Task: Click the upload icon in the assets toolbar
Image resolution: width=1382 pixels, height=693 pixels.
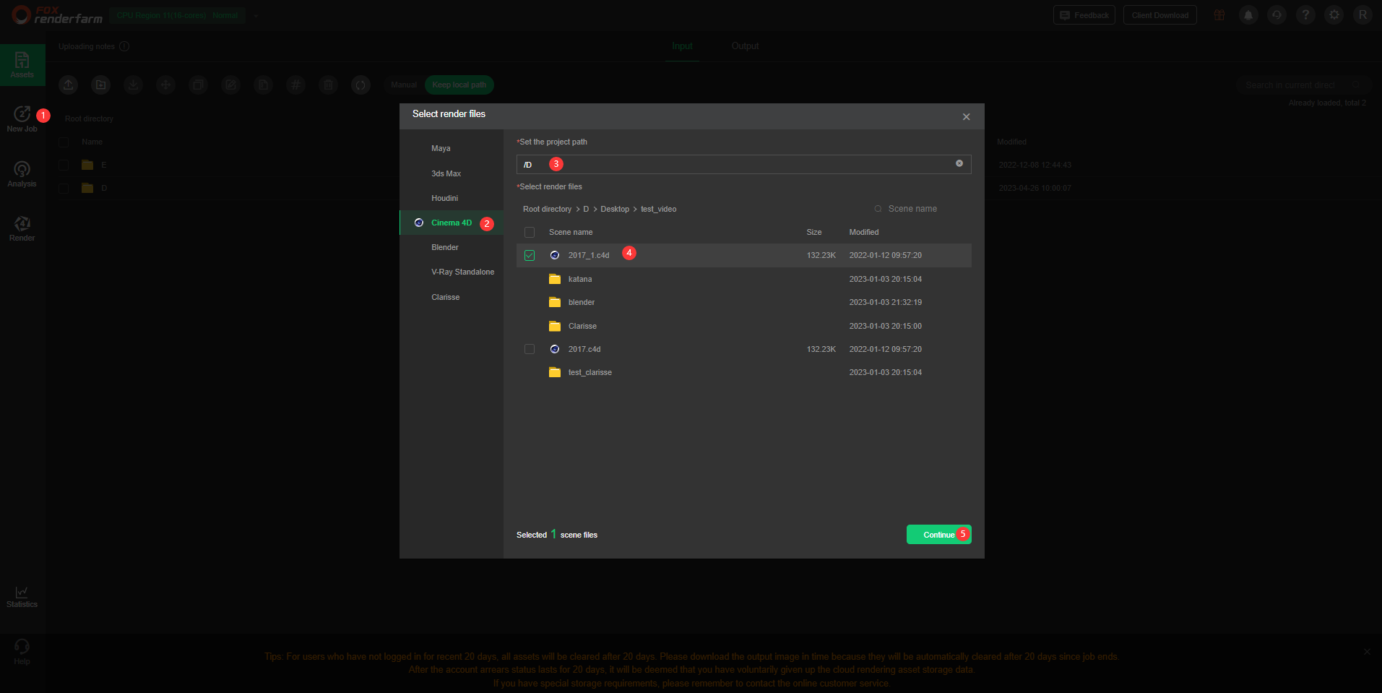Action: pyautogui.click(x=69, y=85)
